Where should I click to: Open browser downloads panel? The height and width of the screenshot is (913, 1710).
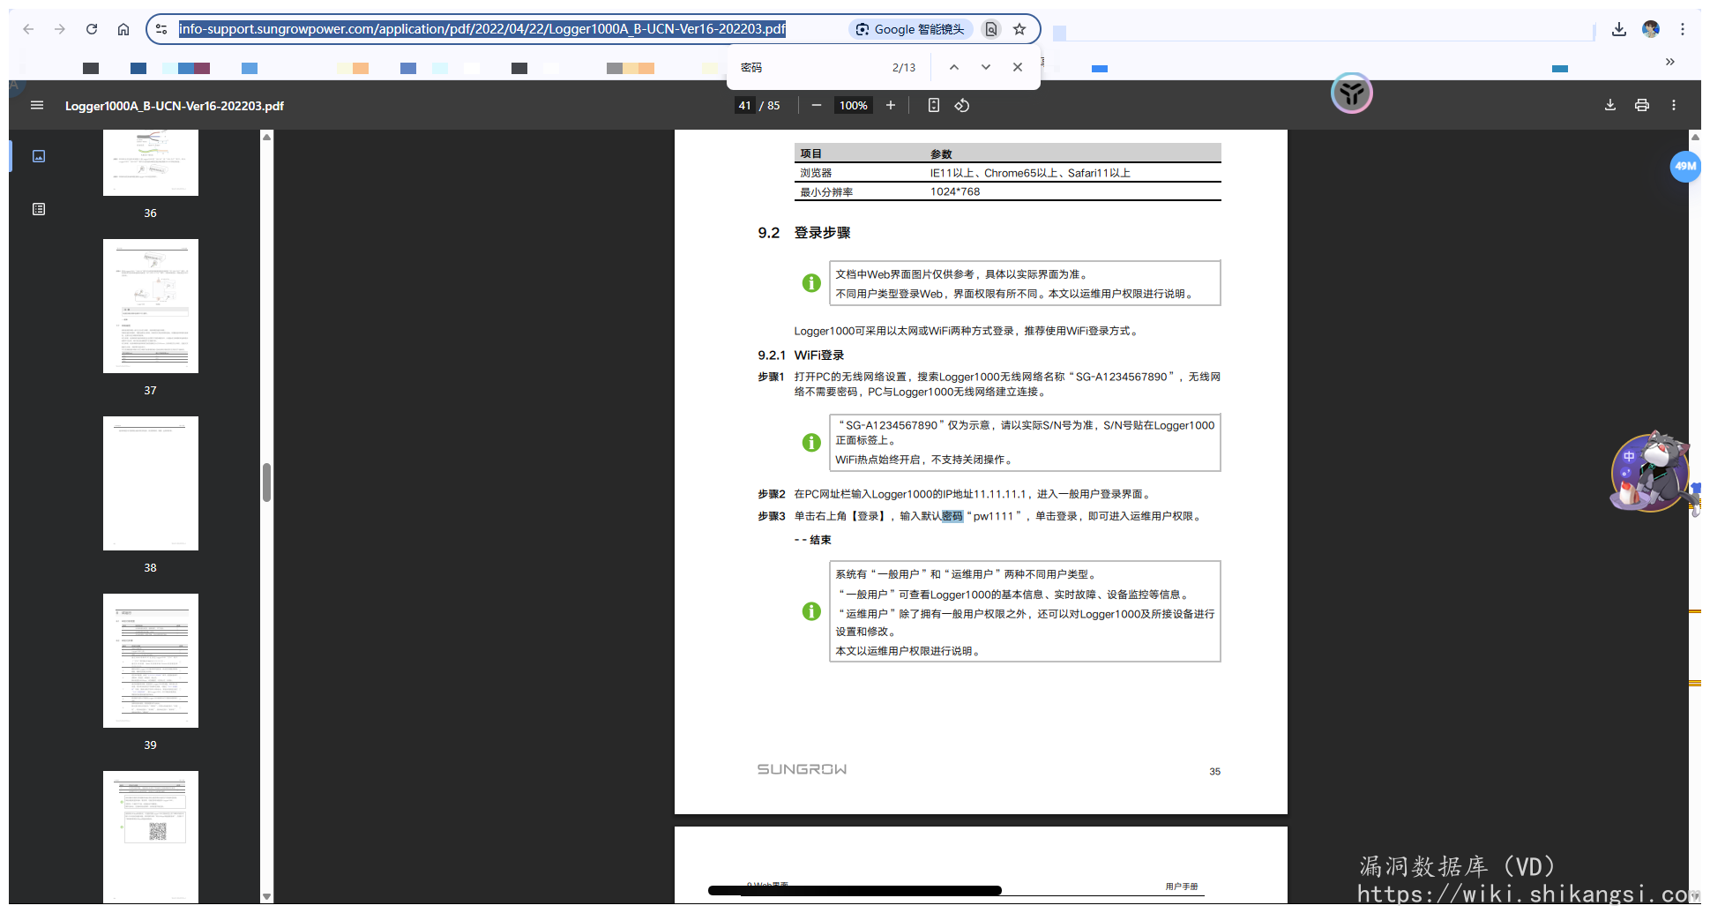[1619, 29]
